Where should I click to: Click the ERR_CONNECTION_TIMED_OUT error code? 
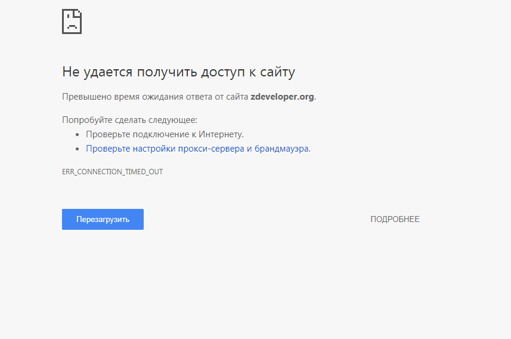pyautogui.click(x=112, y=172)
